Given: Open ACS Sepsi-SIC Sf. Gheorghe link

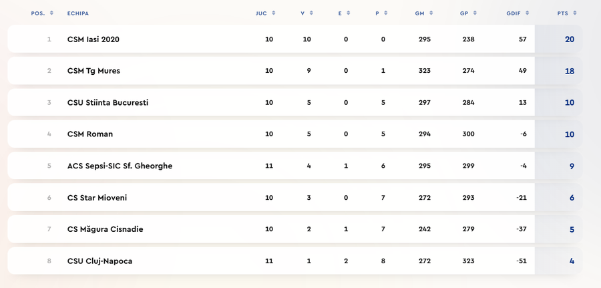Looking at the screenshot, I should tap(120, 166).
